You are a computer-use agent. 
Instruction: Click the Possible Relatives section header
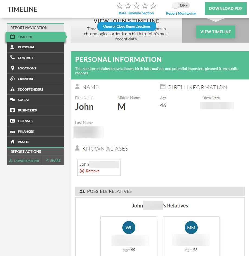[x=160, y=191]
